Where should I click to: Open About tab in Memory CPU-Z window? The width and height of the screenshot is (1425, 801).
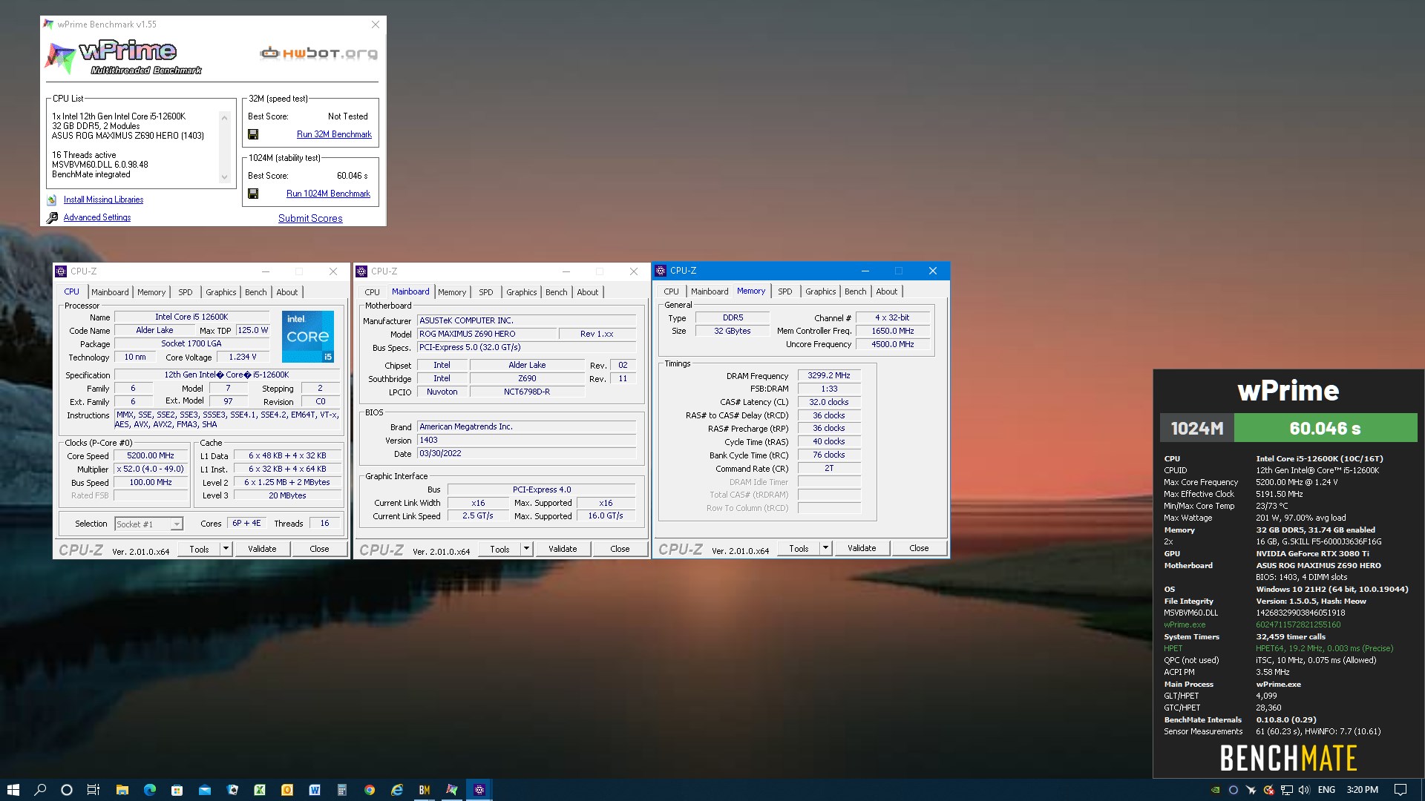(x=886, y=291)
